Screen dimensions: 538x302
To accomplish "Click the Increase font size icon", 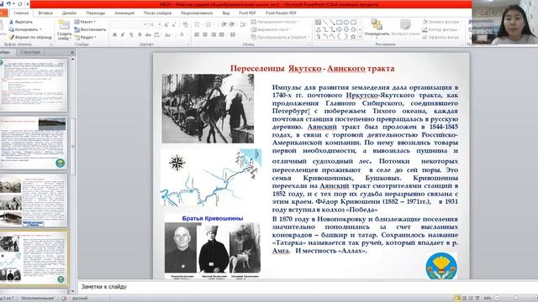I will coord(166,24).
